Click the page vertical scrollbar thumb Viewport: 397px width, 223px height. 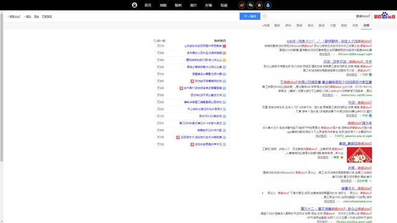pyautogui.click(x=2, y=87)
